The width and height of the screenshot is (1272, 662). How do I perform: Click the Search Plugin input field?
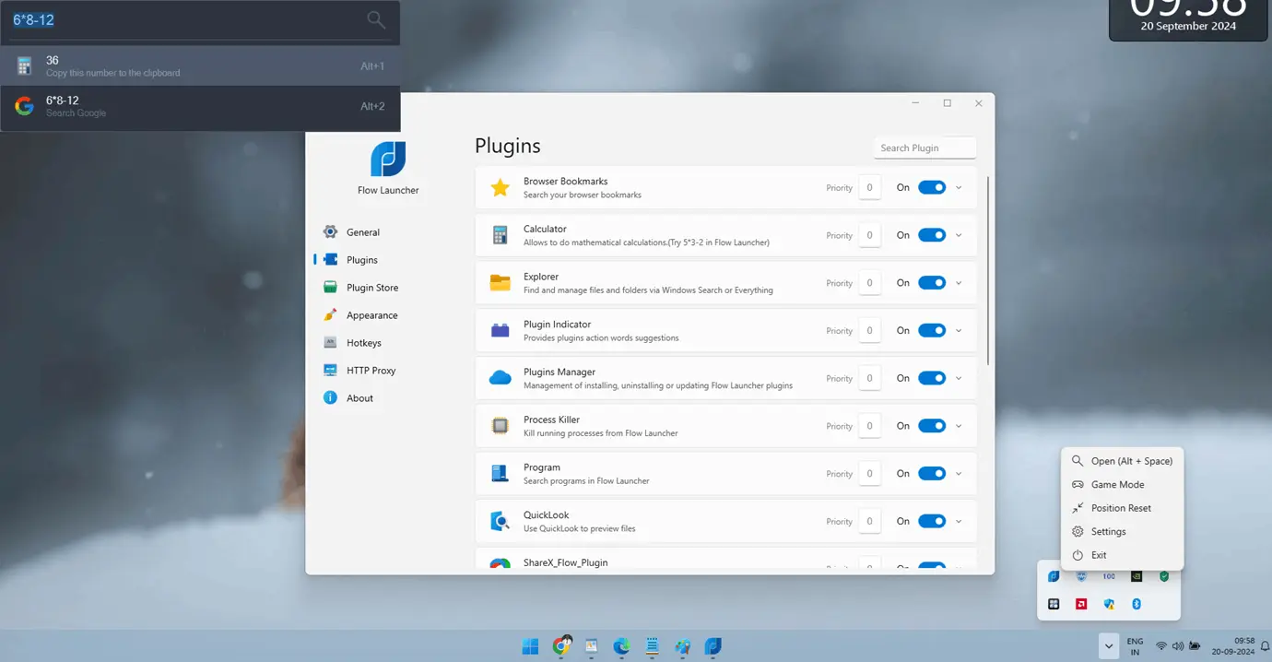924,148
